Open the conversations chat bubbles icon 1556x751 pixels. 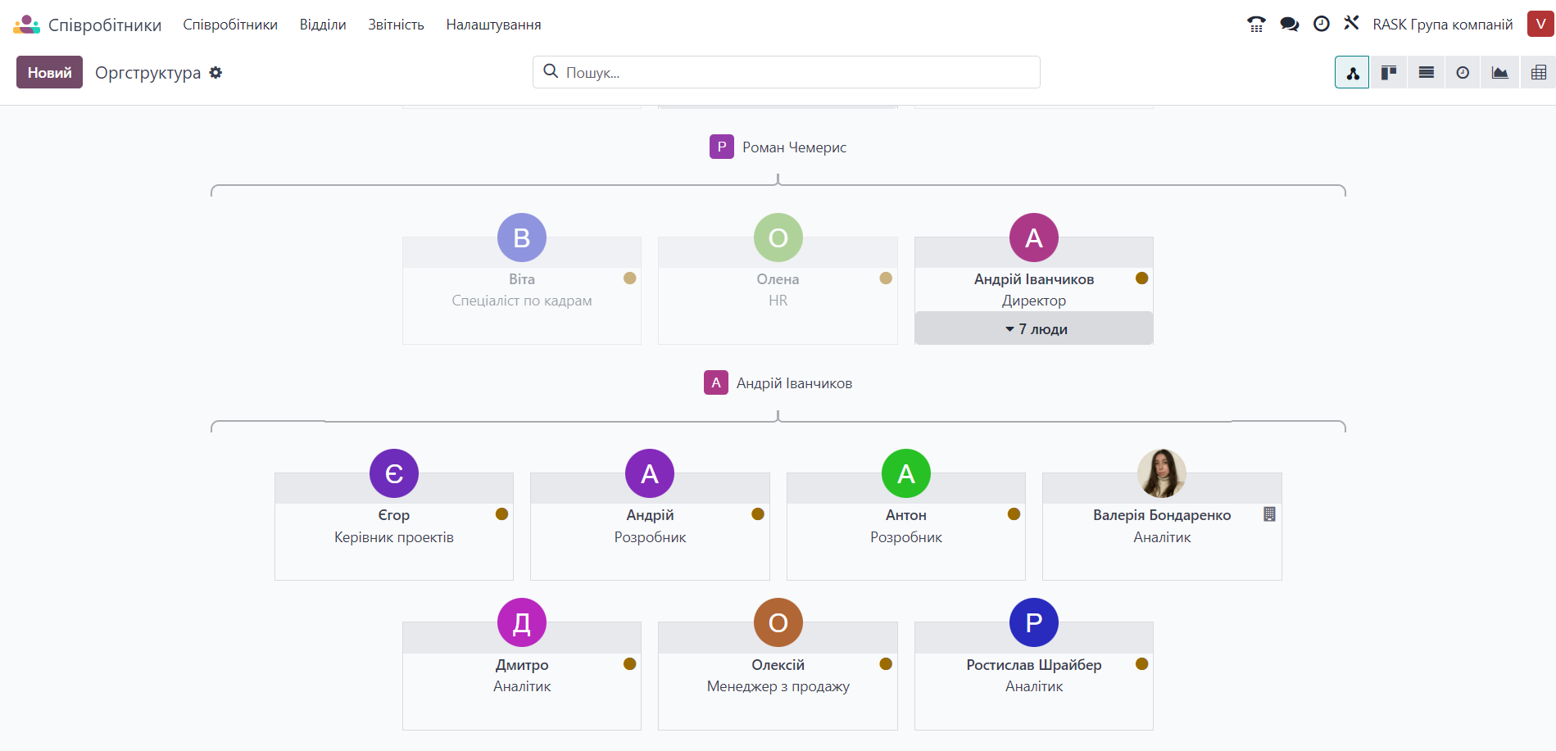click(1289, 25)
